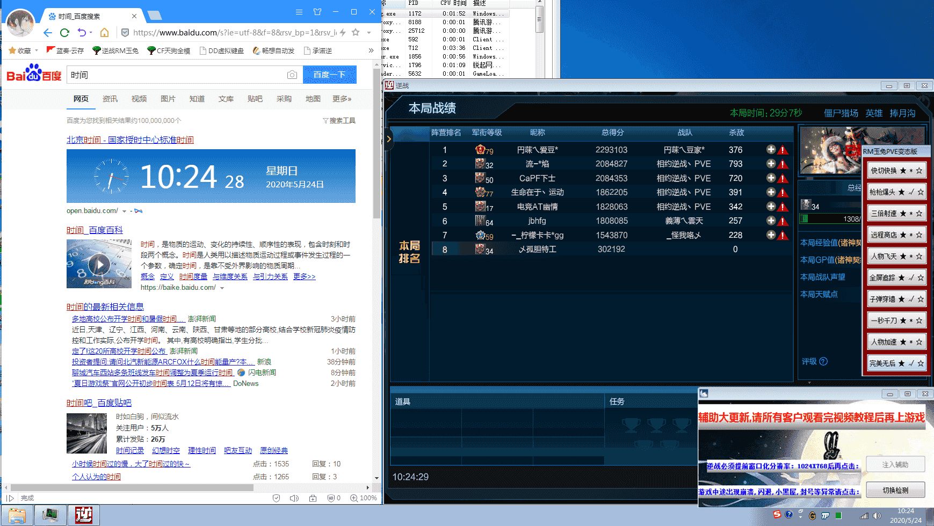
Task: Toggle the 远程商店 cheat option
Action: pyautogui.click(x=897, y=235)
